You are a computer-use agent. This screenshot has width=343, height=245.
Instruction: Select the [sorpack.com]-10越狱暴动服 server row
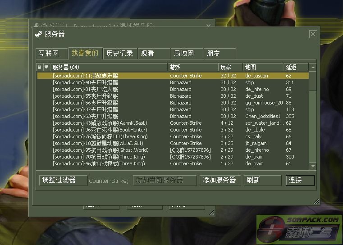coord(173,143)
